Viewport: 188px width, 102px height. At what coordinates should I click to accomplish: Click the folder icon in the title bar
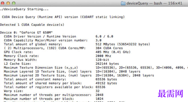coord(123,3)
